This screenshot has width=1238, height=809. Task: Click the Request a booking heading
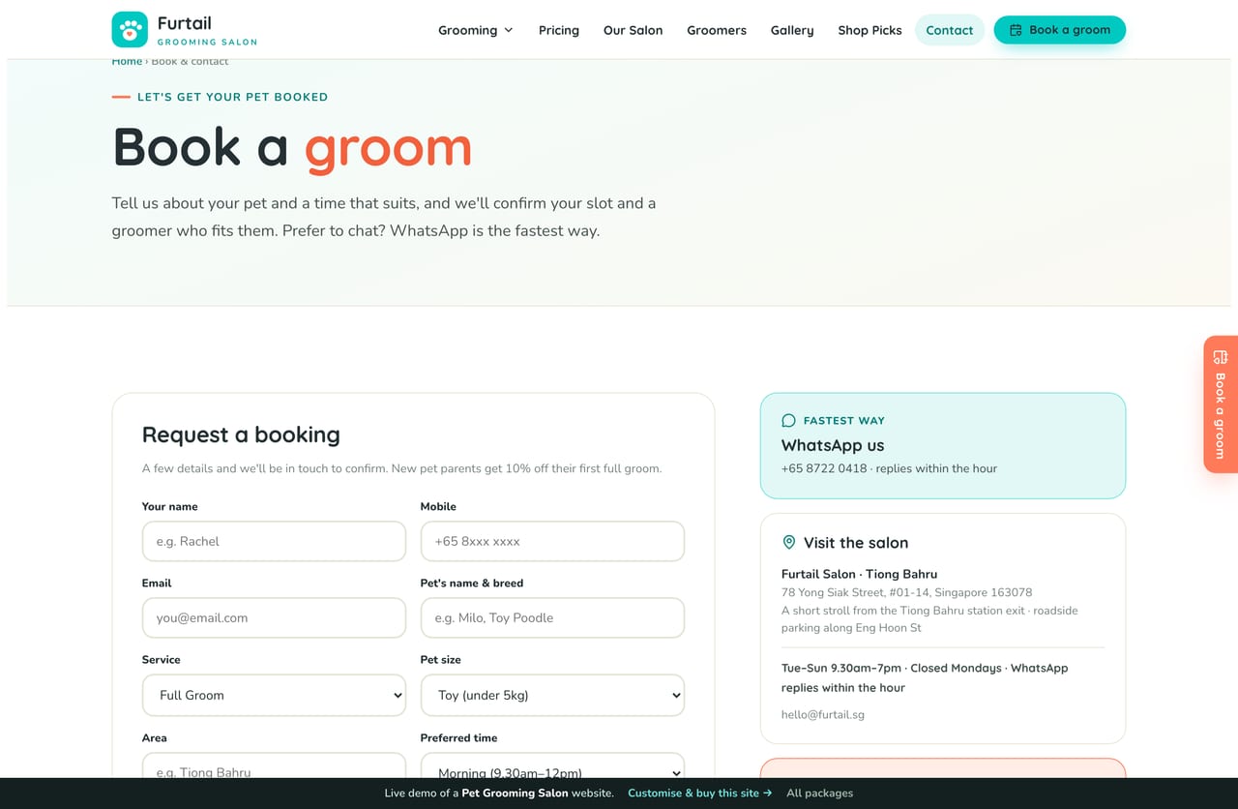pyautogui.click(x=241, y=434)
